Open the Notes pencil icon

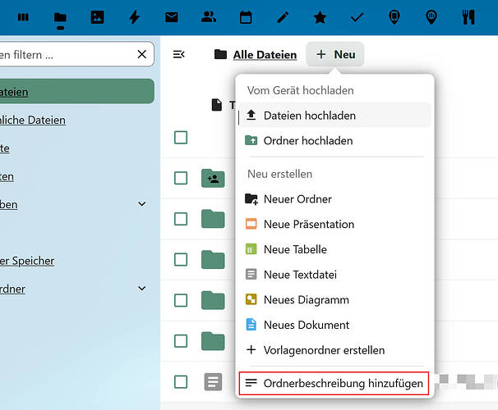click(x=283, y=16)
